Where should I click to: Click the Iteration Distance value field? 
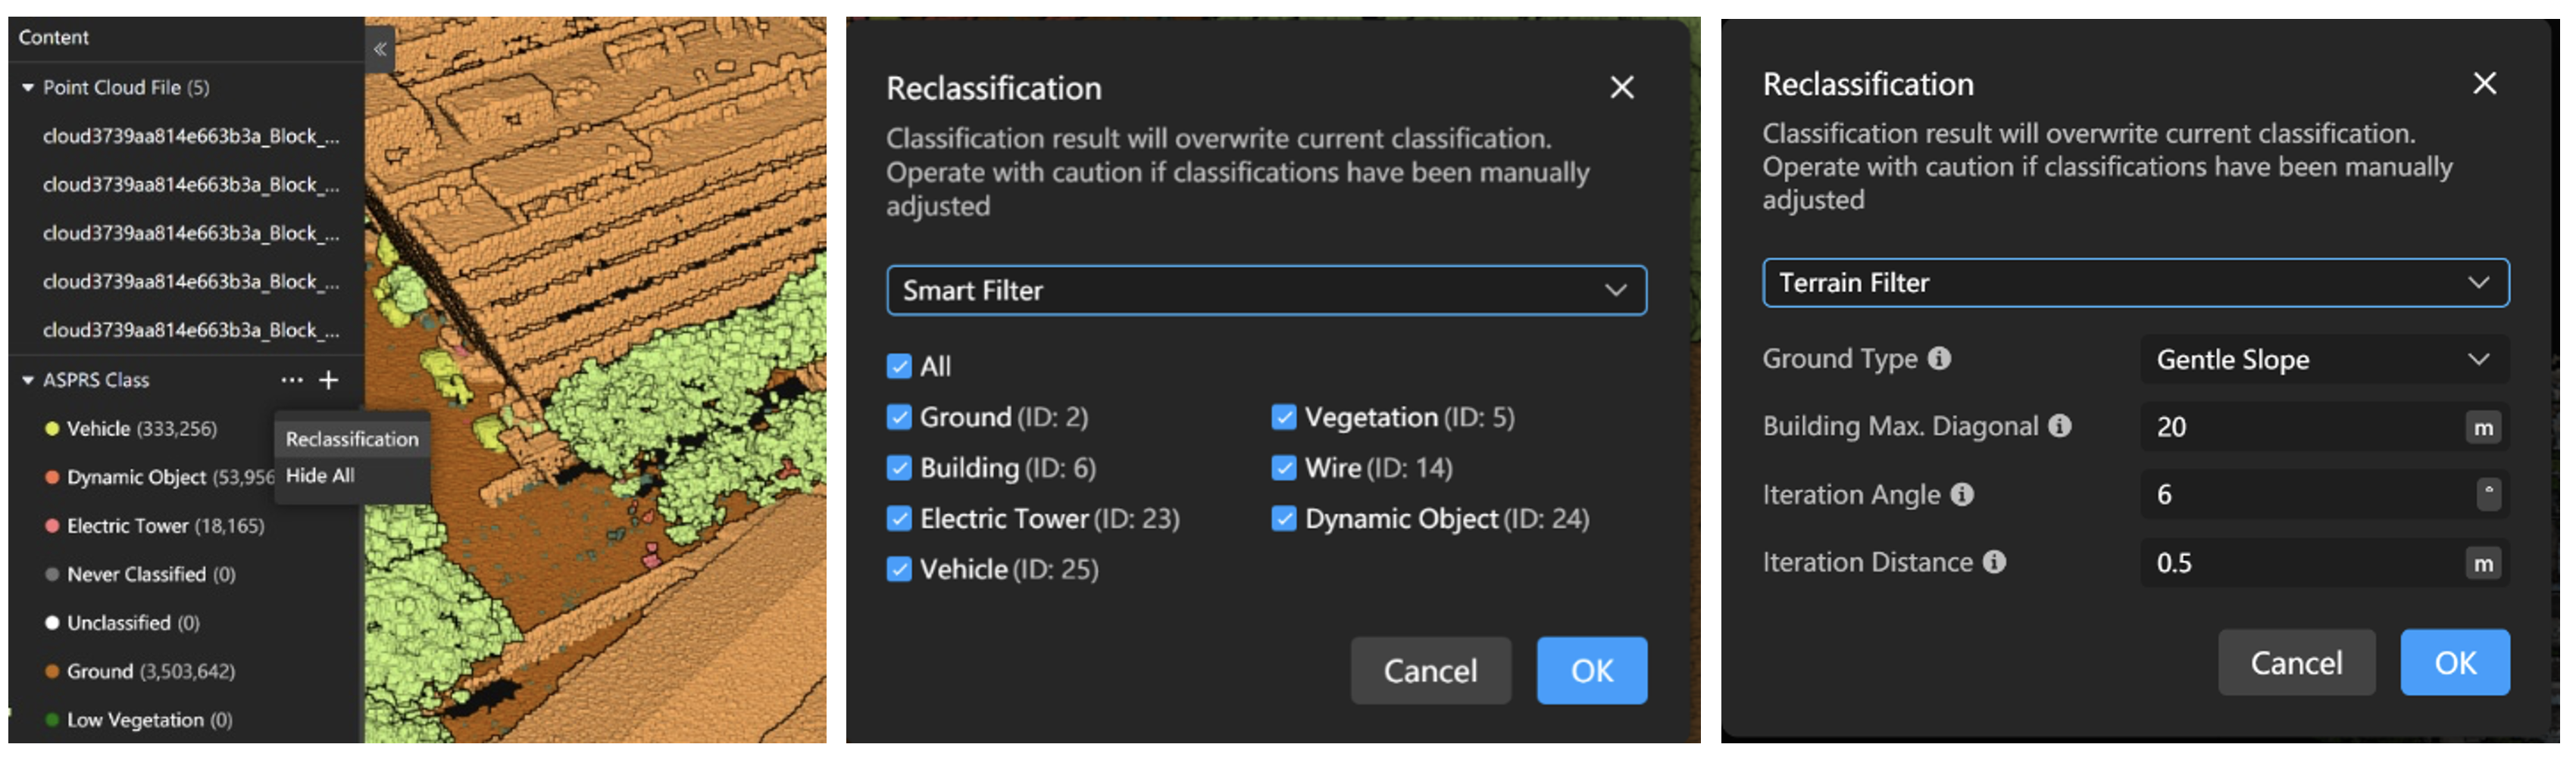click(2300, 563)
